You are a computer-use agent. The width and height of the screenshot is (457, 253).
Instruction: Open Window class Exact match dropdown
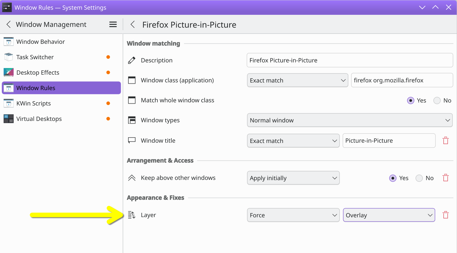[298, 80]
